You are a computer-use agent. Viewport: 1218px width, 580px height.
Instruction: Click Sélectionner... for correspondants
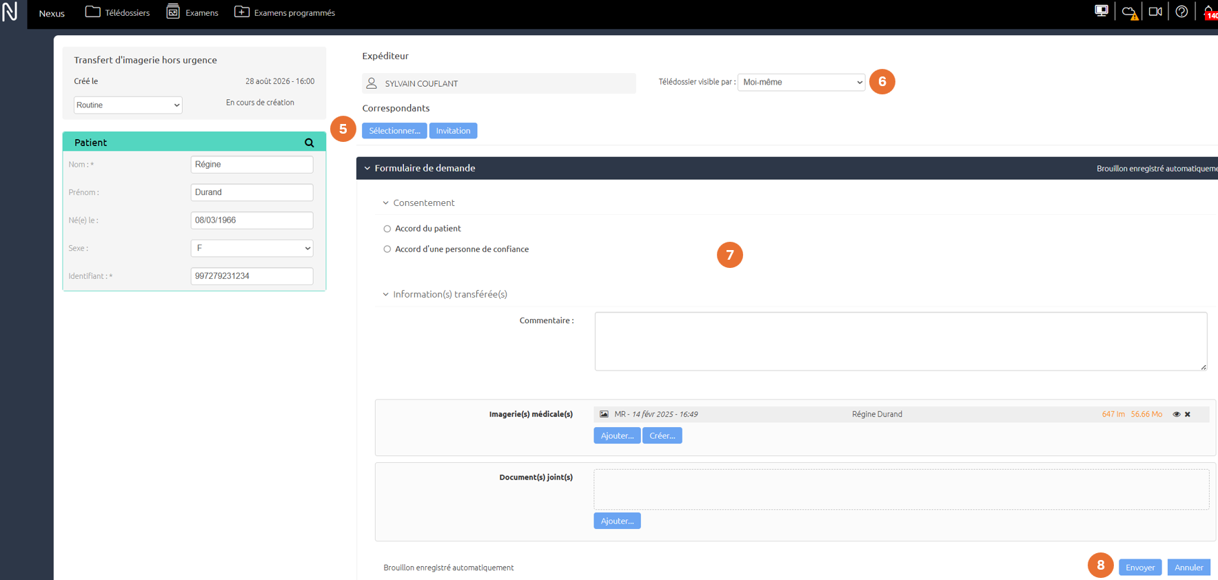[394, 131]
